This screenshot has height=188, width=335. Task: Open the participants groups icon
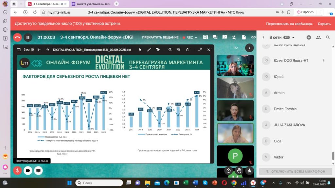(318, 38)
